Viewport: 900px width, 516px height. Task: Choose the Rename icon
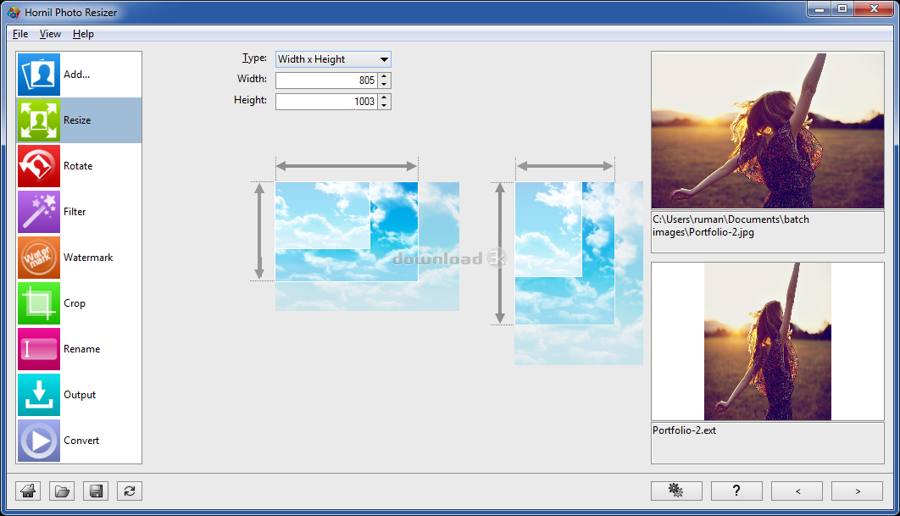38,349
